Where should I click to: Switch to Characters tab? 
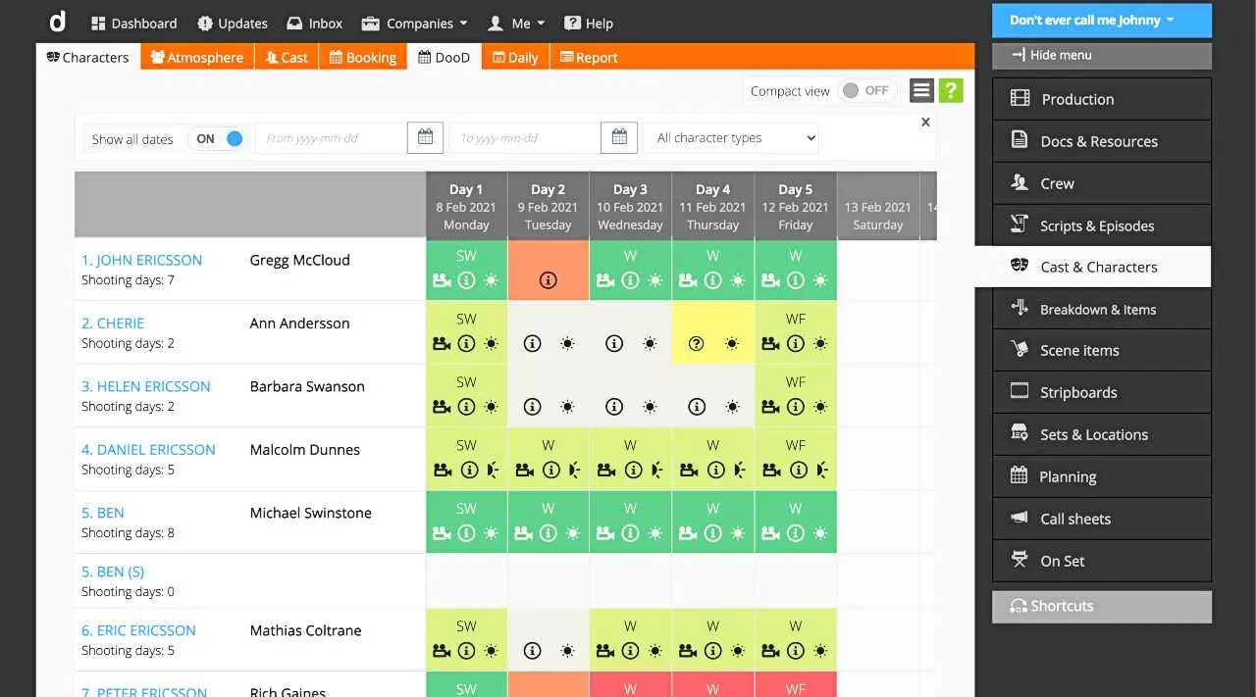[88, 57]
